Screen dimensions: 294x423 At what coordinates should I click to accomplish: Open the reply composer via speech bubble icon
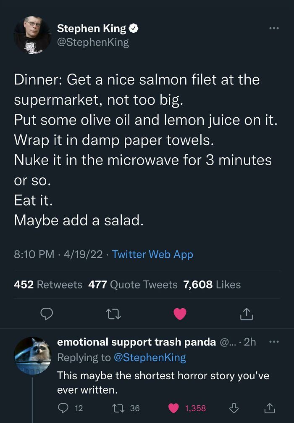point(47,314)
